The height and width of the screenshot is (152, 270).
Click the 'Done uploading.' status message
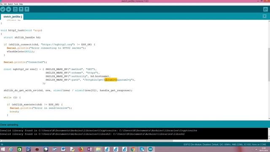pyautogui.click(x=9, y=125)
